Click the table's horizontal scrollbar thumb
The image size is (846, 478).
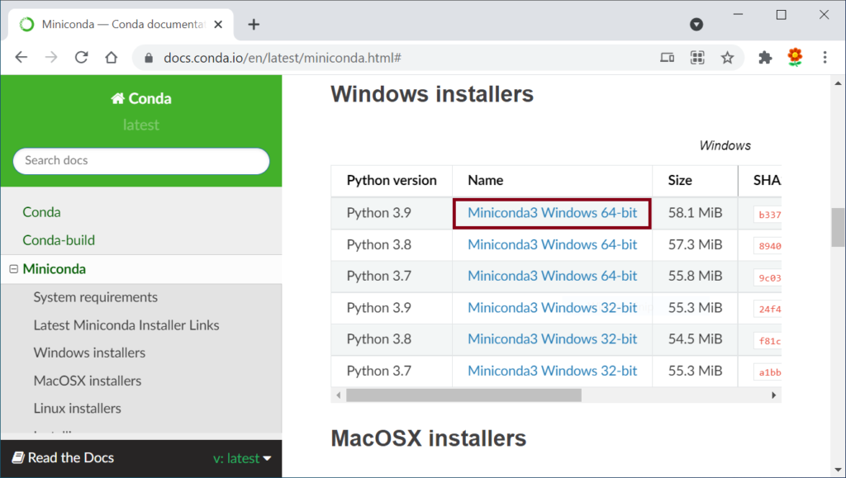click(463, 395)
